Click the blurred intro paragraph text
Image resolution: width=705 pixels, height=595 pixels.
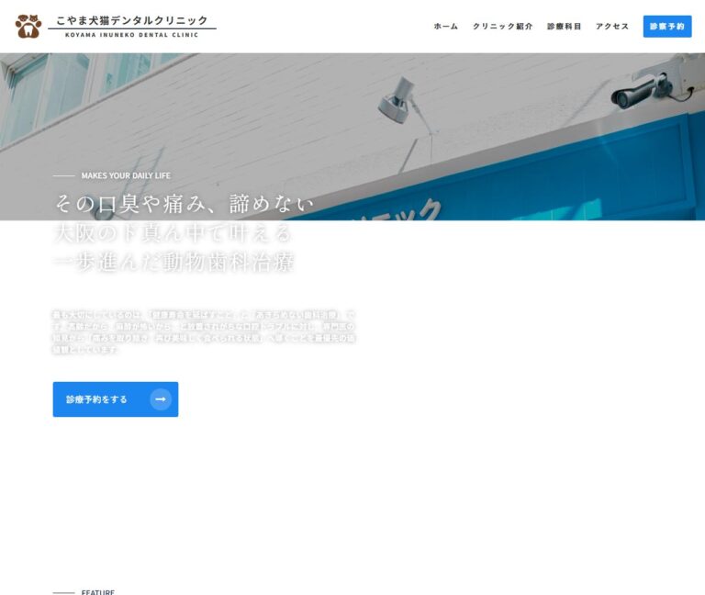coord(204,331)
